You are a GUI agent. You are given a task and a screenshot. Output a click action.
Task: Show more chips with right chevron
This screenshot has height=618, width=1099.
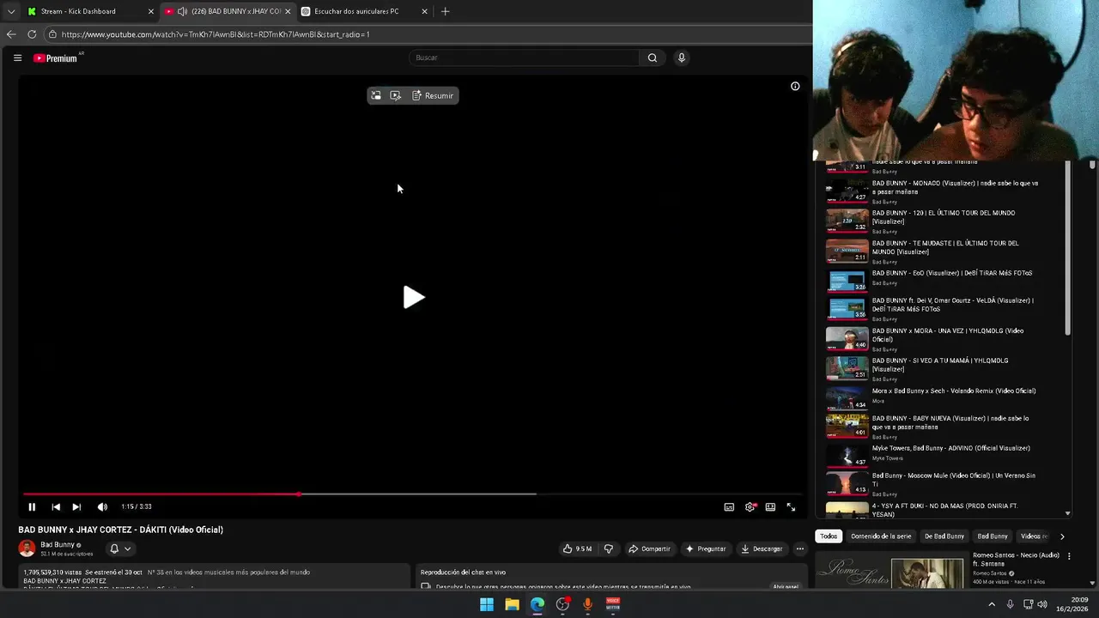tap(1062, 536)
